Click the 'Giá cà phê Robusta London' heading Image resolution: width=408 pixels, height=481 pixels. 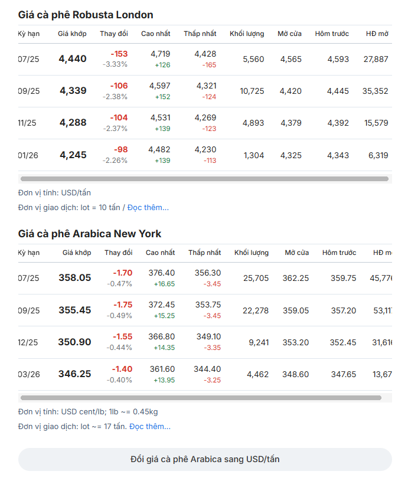click(86, 15)
